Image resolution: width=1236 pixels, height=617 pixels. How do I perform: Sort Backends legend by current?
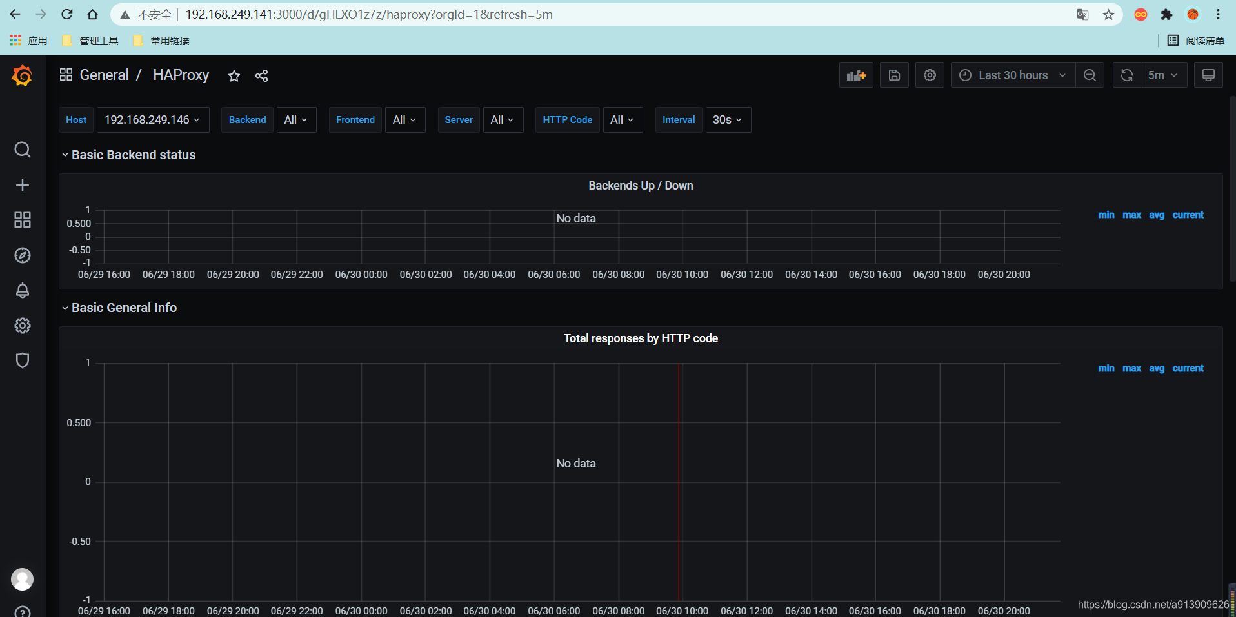pos(1188,215)
